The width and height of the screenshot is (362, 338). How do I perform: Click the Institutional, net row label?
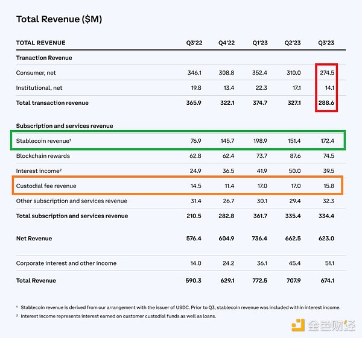point(39,88)
